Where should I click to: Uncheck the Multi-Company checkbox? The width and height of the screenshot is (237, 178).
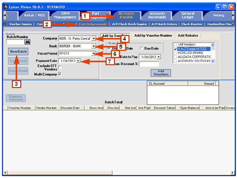coord(60,74)
